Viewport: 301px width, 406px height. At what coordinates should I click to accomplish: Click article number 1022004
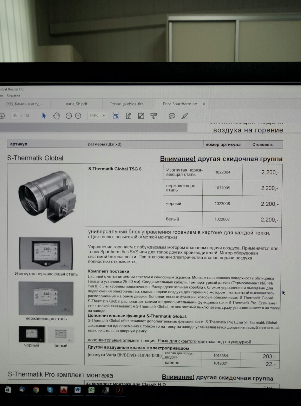click(223, 172)
